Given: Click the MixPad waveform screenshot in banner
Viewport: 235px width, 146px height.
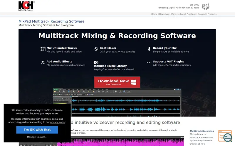Looking at the screenshot, I should (117, 102).
